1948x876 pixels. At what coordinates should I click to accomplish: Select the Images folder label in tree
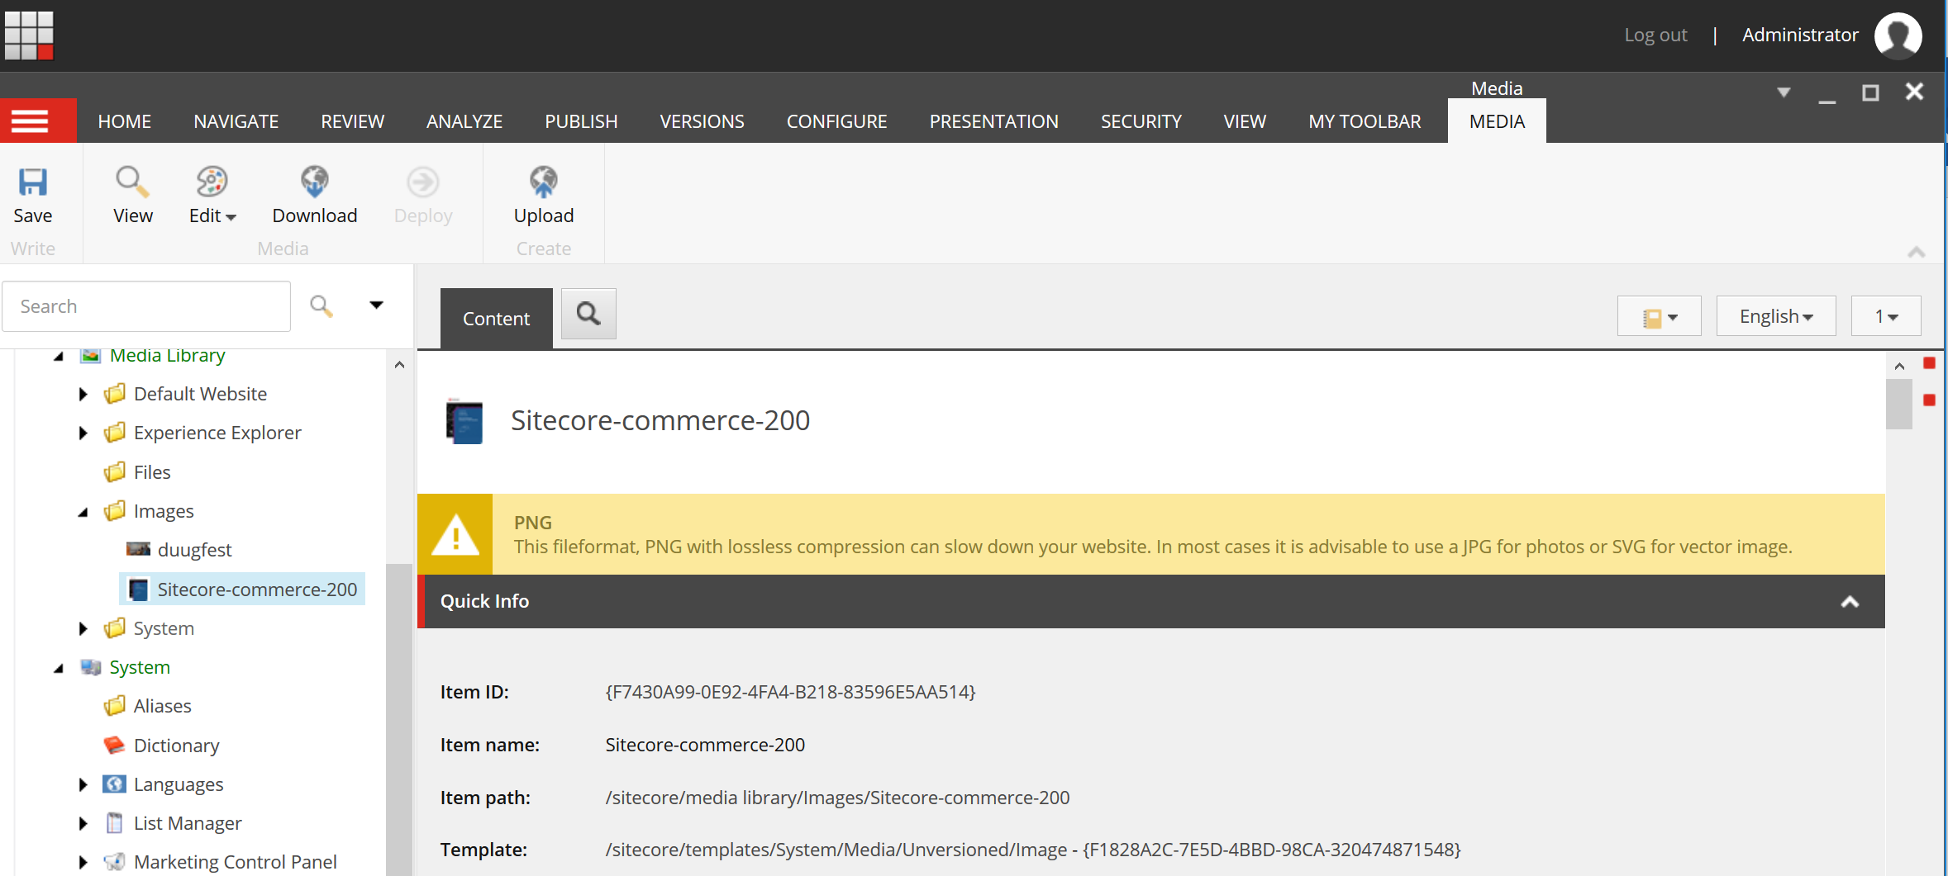point(164,511)
